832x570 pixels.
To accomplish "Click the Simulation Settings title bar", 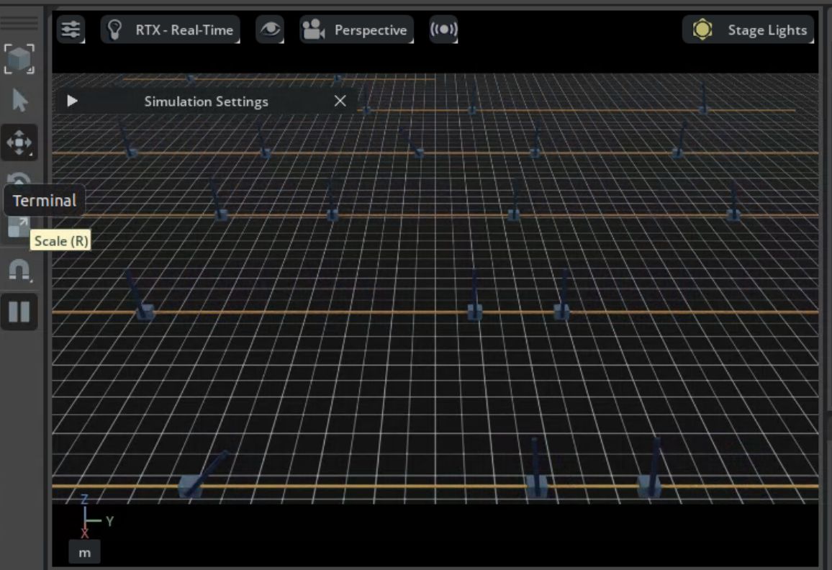I will [207, 101].
